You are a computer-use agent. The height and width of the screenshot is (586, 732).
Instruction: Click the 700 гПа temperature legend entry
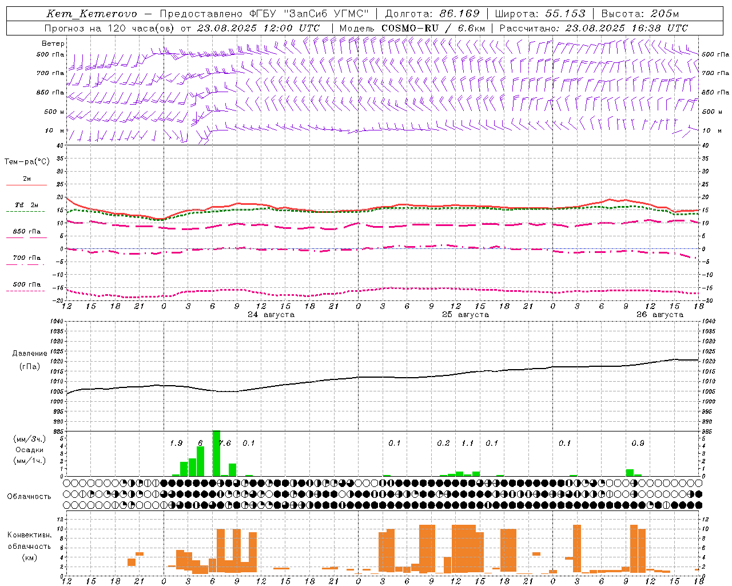pos(27,258)
